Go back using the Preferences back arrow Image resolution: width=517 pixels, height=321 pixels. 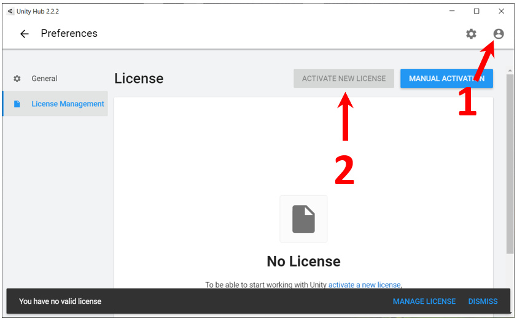[25, 34]
